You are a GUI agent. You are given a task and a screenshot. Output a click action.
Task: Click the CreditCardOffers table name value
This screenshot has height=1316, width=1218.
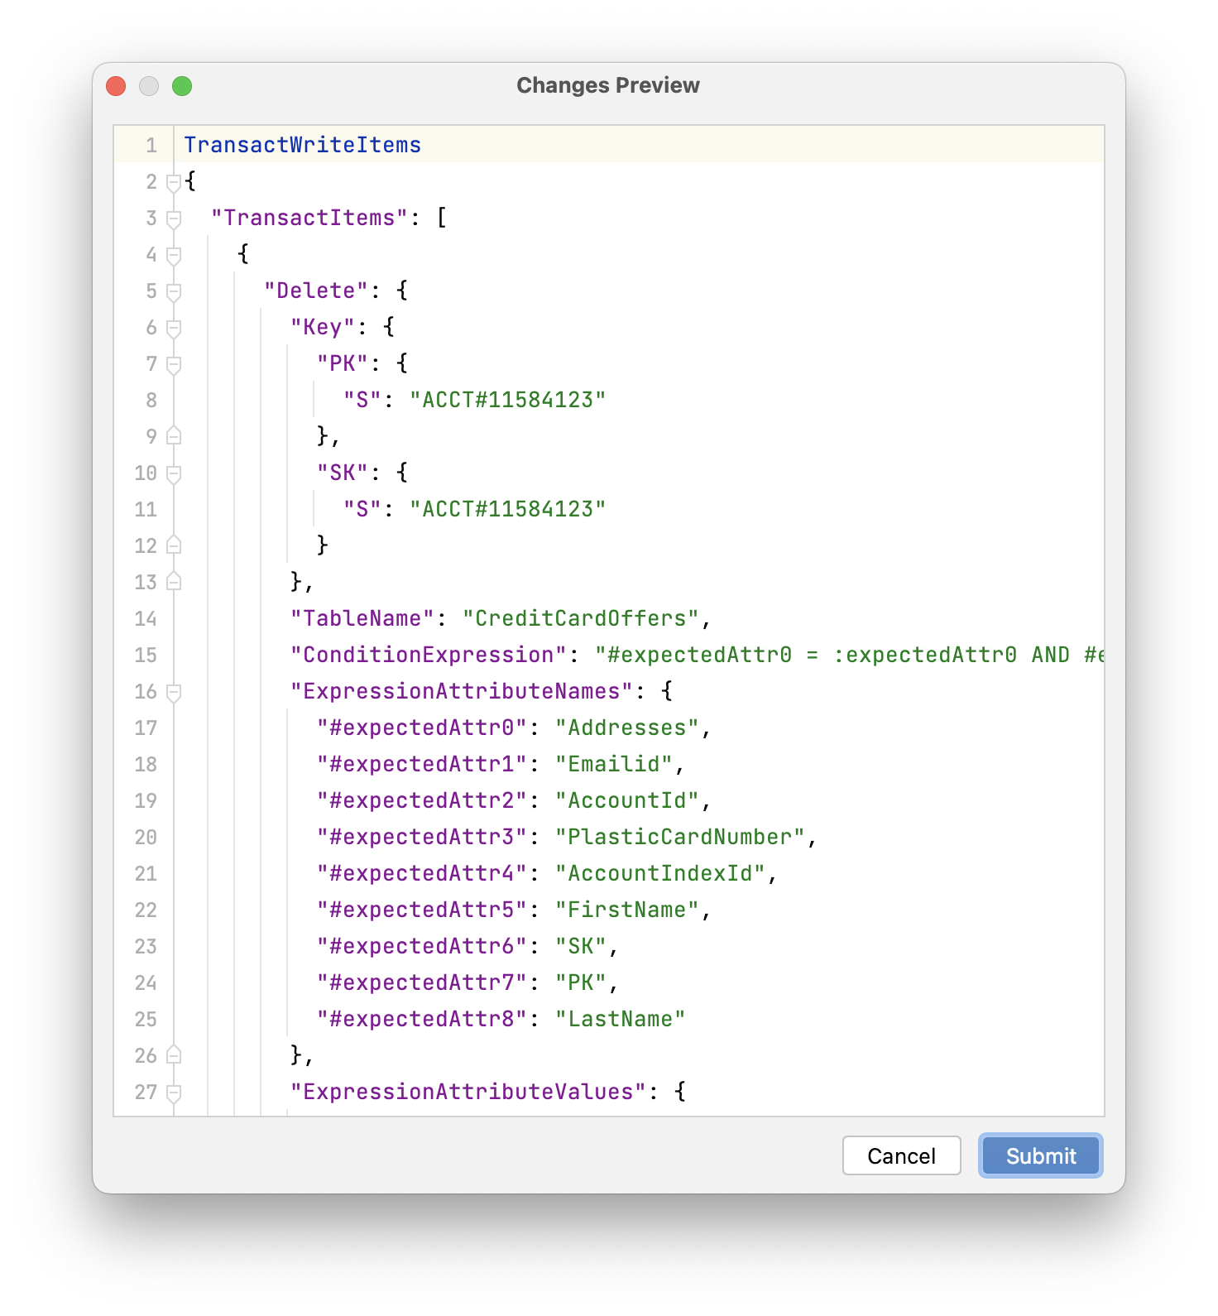click(x=581, y=618)
